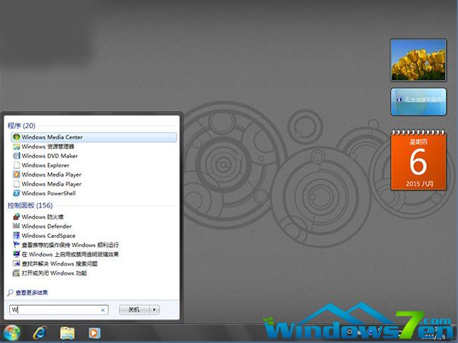Click the 无法连接到服务 weather gadget
The image size is (458, 343).
418,102
